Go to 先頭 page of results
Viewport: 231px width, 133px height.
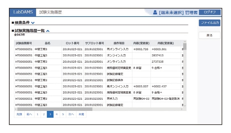click(x=19, y=114)
